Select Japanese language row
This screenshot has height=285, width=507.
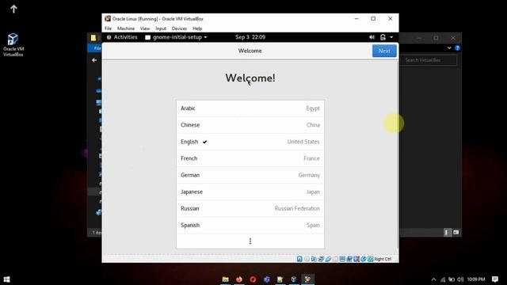pyautogui.click(x=250, y=192)
